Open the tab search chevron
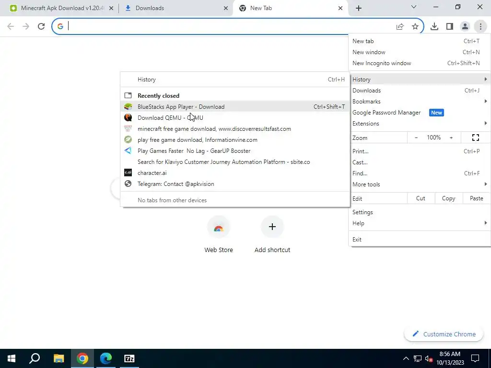The width and height of the screenshot is (491, 368). tap(414, 7)
